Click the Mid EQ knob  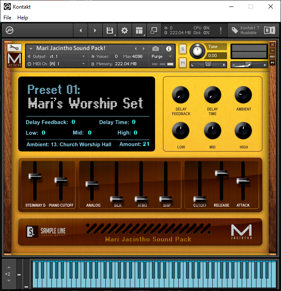click(x=212, y=130)
